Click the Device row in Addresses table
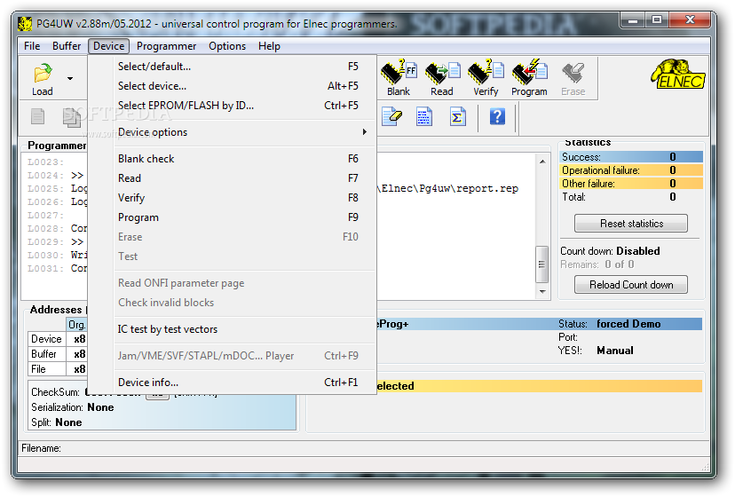The height and width of the screenshot is (497, 735). pos(57,338)
